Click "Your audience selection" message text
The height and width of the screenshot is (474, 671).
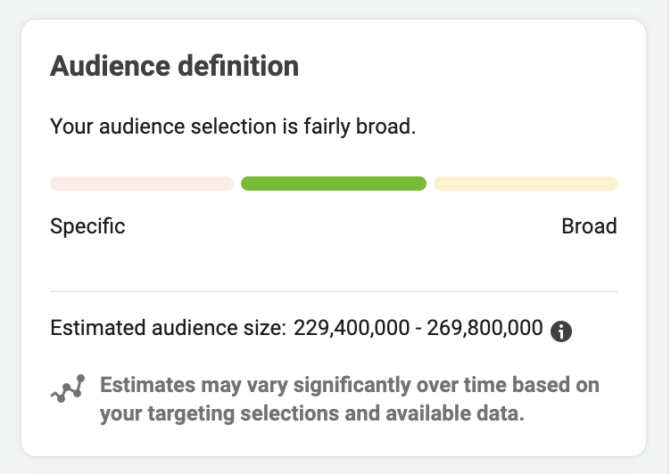(165, 127)
